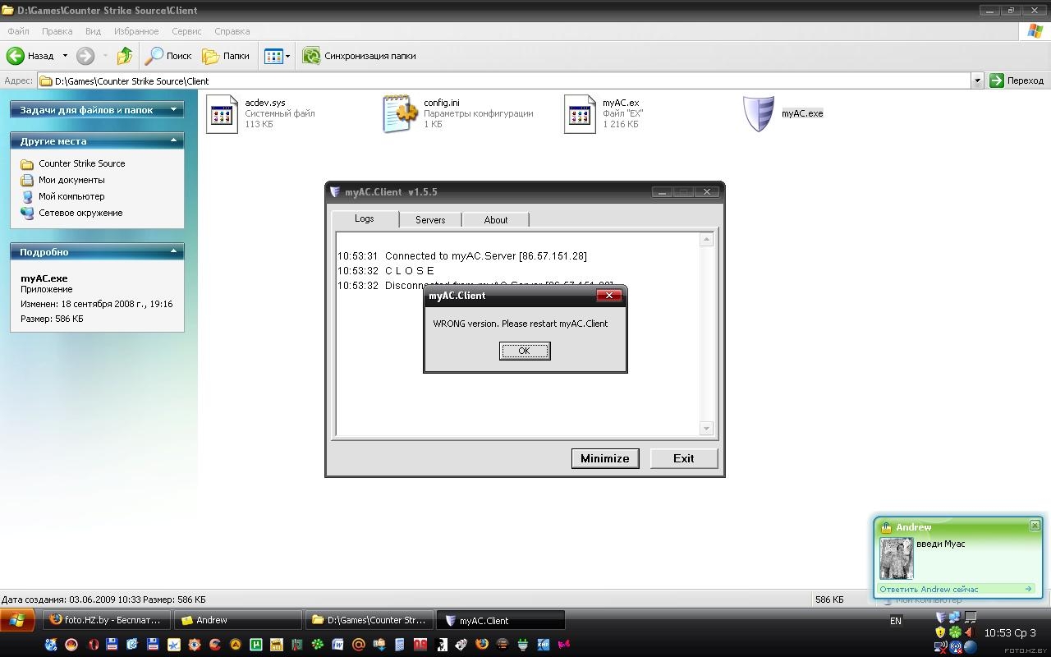Viewport: 1051px width, 657px height.
Task: Open the Views dropdown arrow
Action: 287,56
